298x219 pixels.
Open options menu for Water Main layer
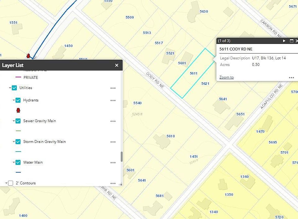point(113,163)
